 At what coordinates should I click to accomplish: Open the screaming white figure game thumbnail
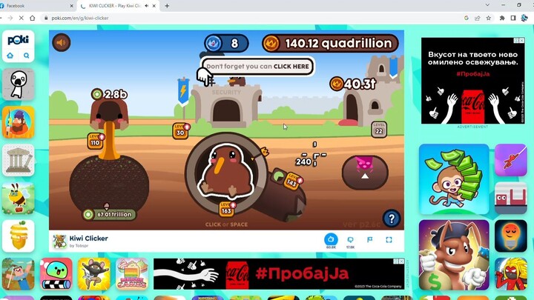point(19,84)
